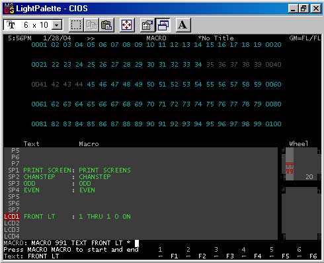Click the MACRO command line field
The height and width of the screenshot is (263, 324).
tap(71, 243)
